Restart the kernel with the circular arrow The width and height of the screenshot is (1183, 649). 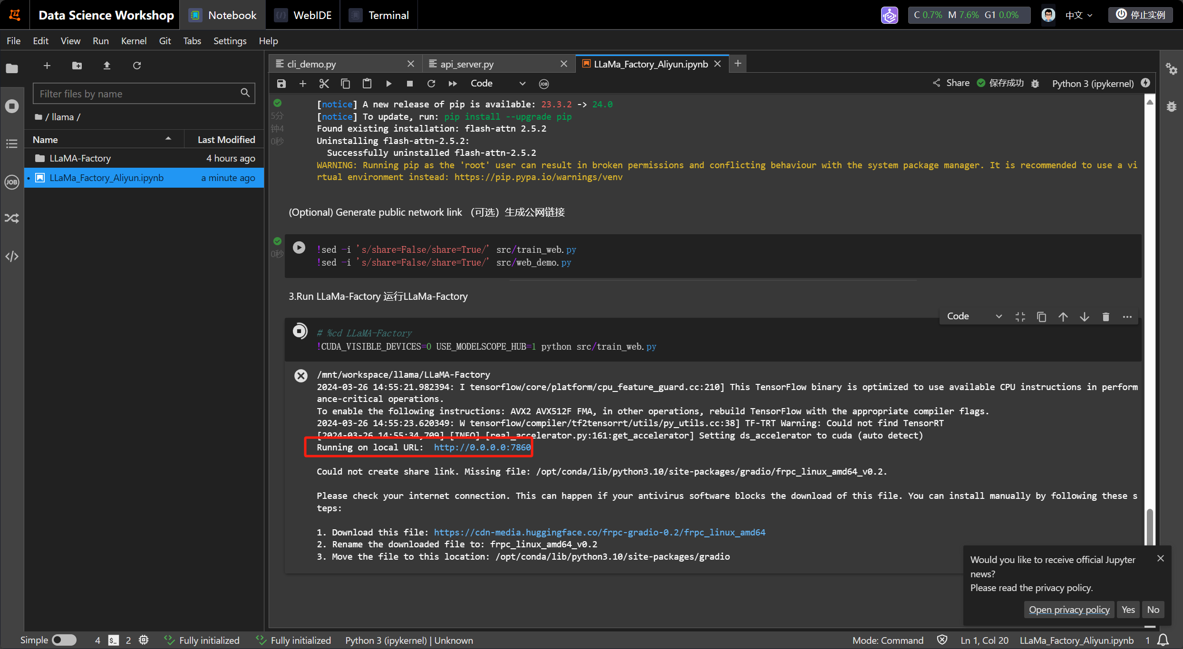(431, 84)
